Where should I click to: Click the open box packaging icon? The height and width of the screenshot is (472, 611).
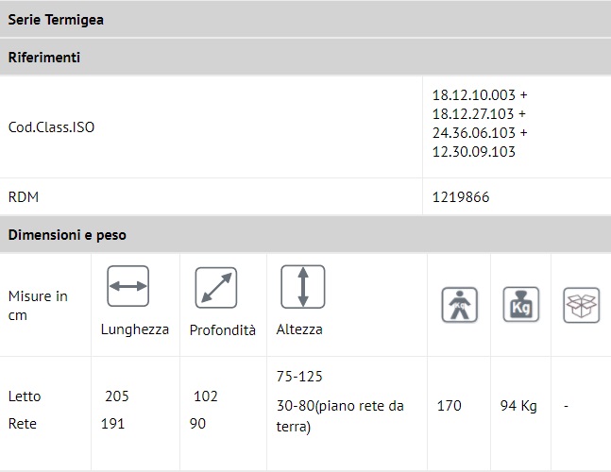pyautogui.click(x=581, y=305)
